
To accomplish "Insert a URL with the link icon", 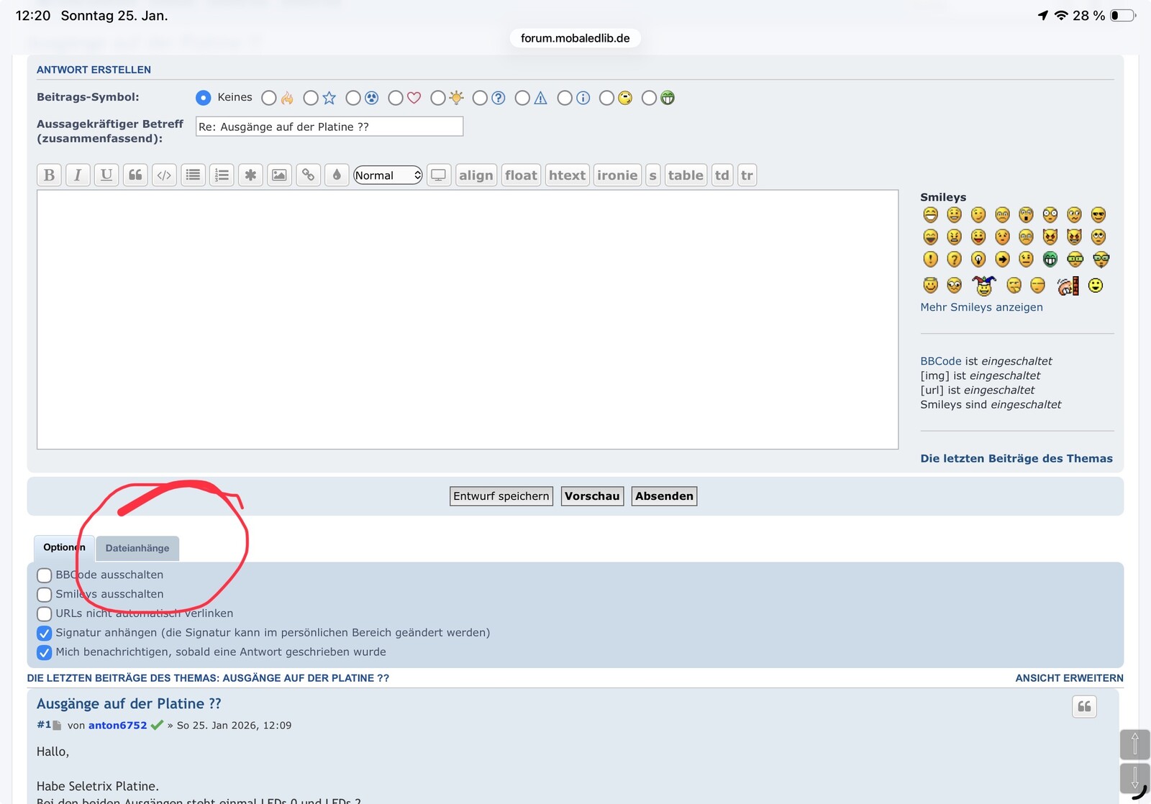I will [308, 175].
